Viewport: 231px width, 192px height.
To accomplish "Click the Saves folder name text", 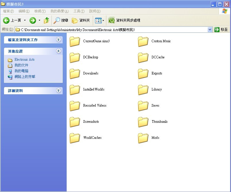I will (155, 105).
